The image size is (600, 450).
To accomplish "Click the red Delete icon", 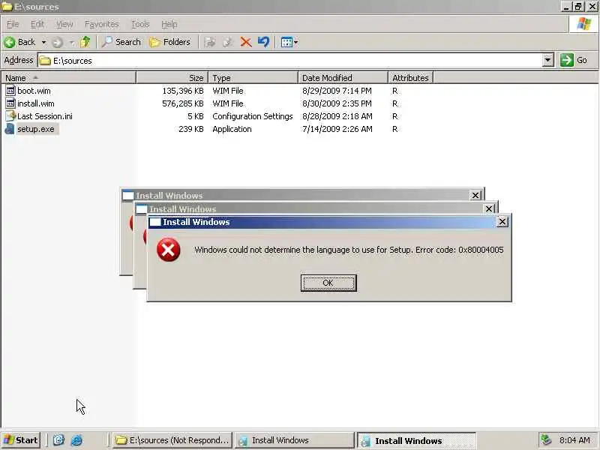I will point(246,42).
